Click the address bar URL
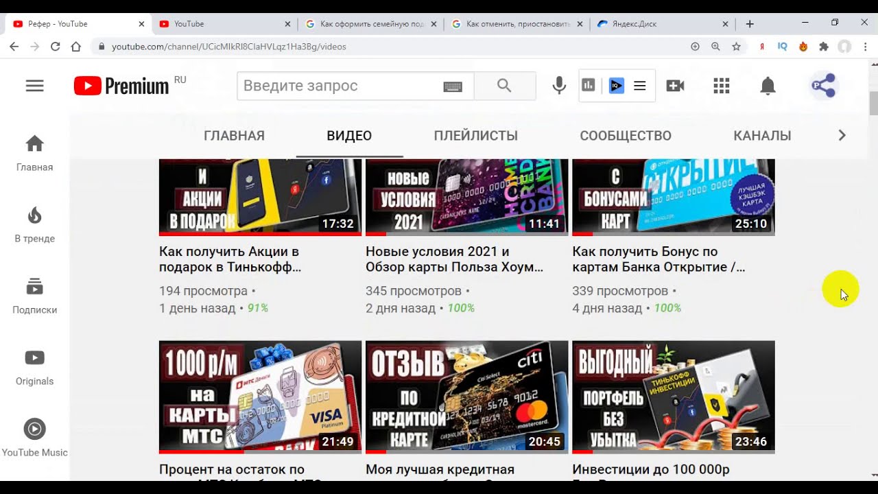Screen dimensions: 878x494 (x=229, y=47)
